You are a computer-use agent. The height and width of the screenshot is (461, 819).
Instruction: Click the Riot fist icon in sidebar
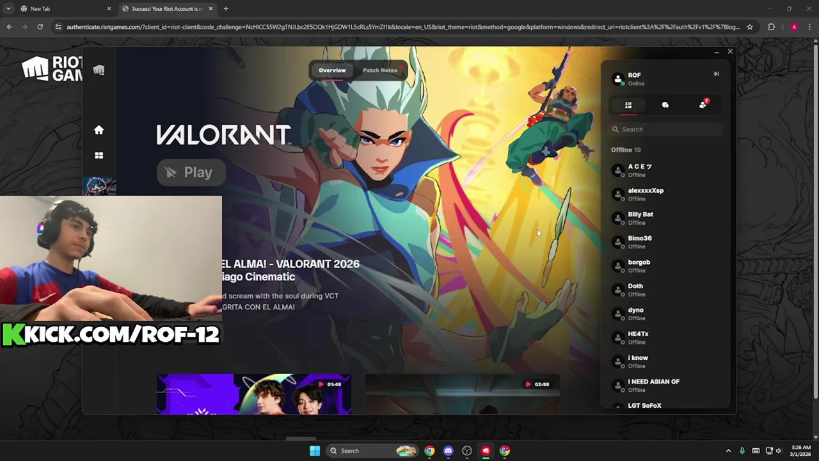(x=99, y=70)
